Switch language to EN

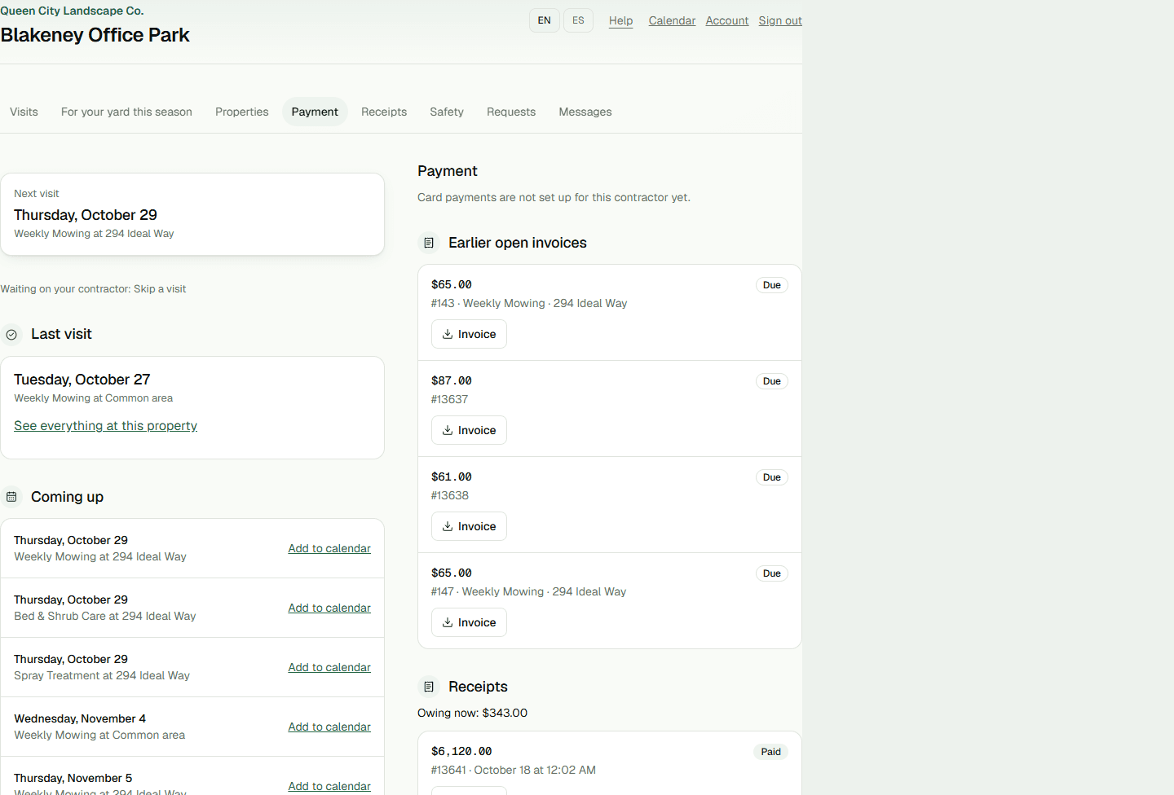pyautogui.click(x=545, y=20)
